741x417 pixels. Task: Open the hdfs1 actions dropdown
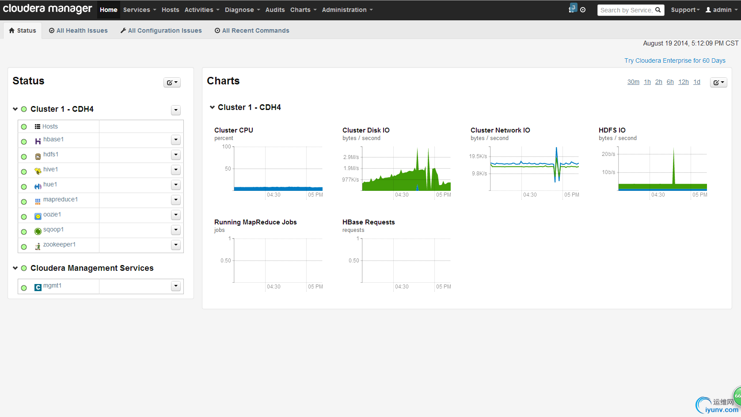click(x=176, y=155)
